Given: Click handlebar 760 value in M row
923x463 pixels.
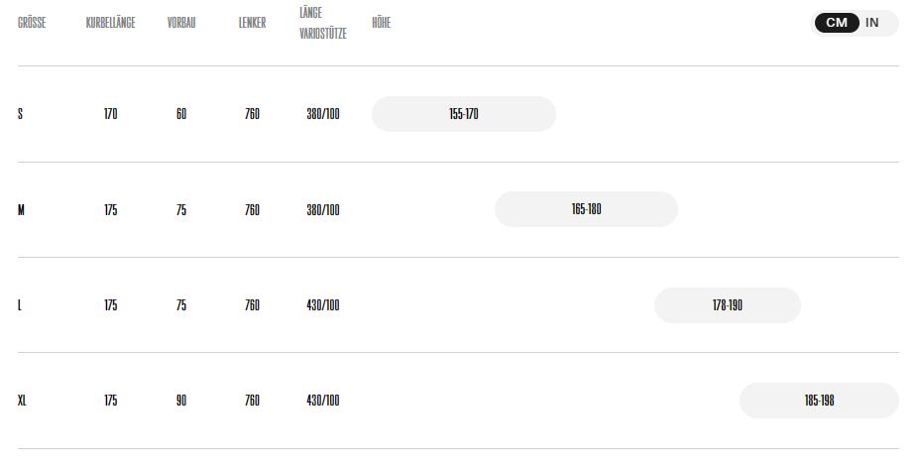Looking at the screenshot, I should (253, 210).
